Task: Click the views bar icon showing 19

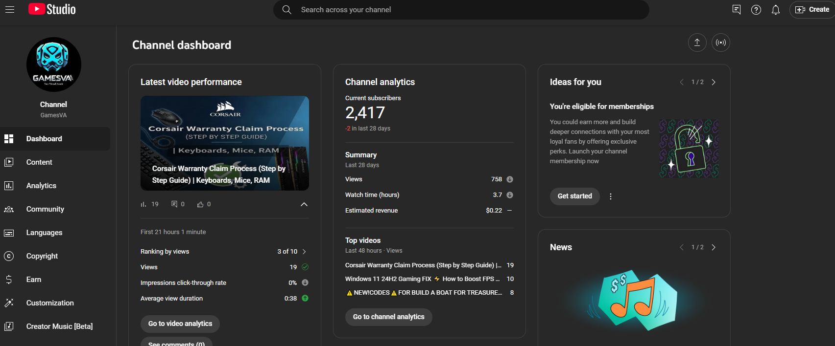Action: (143, 204)
